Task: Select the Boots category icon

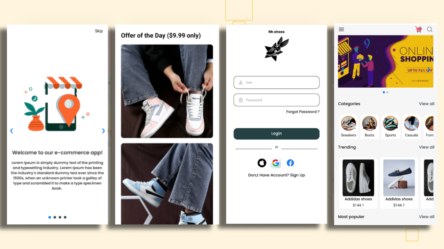Action: 369,123
